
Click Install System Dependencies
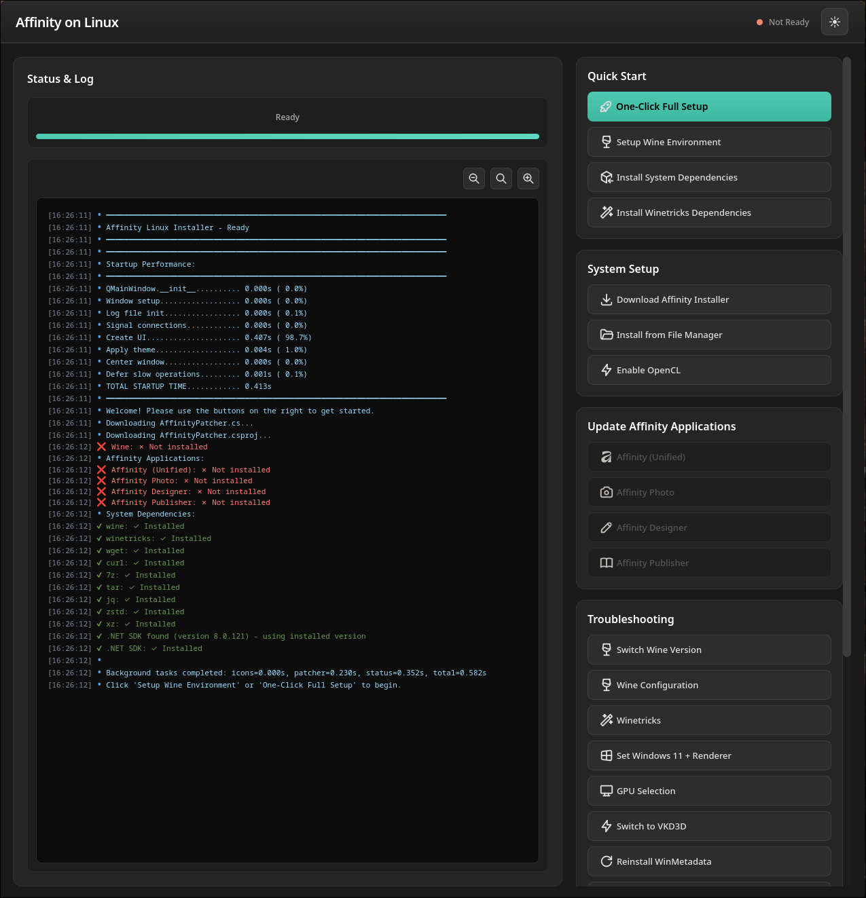pos(708,177)
